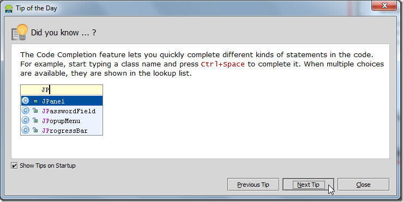Click the class icon beside JPopupMenu
The height and width of the screenshot is (202, 403).
click(x=25, y=120)
